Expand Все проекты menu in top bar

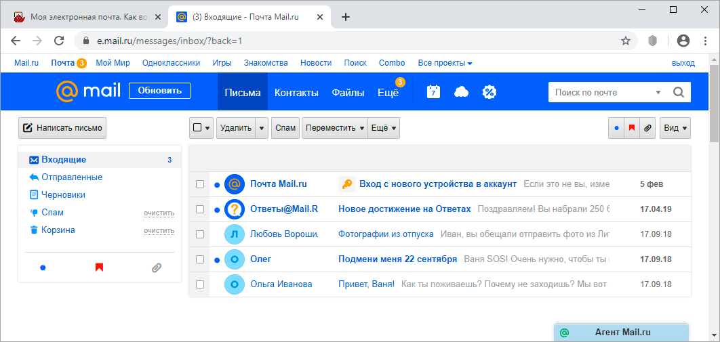tap(445, 63)
